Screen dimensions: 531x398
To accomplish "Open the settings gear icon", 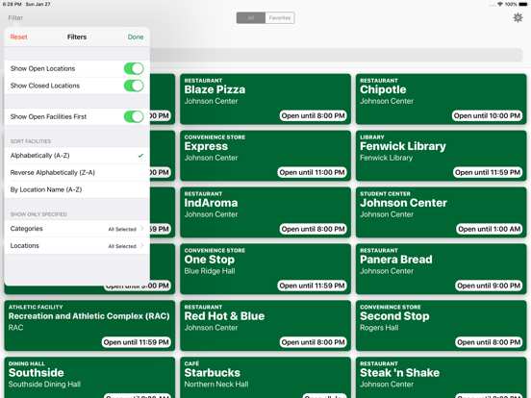I will pyautogui.click(x=518, y=17).
